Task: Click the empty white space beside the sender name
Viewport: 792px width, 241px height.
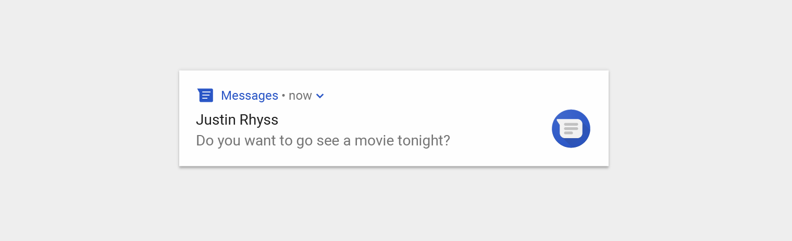Action: pos(412,120)
